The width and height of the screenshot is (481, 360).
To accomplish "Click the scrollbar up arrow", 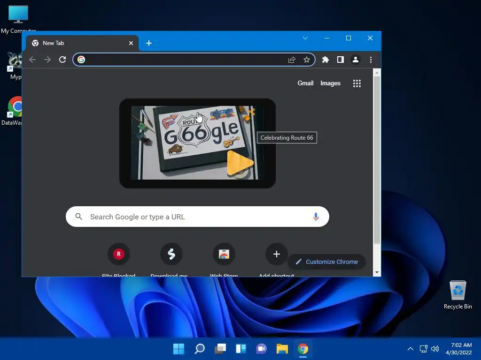I will [377, 73].
